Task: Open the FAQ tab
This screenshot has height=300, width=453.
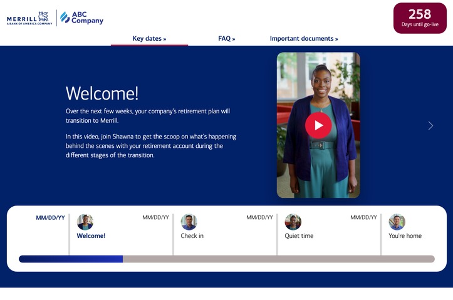Action: coord(227,39)
